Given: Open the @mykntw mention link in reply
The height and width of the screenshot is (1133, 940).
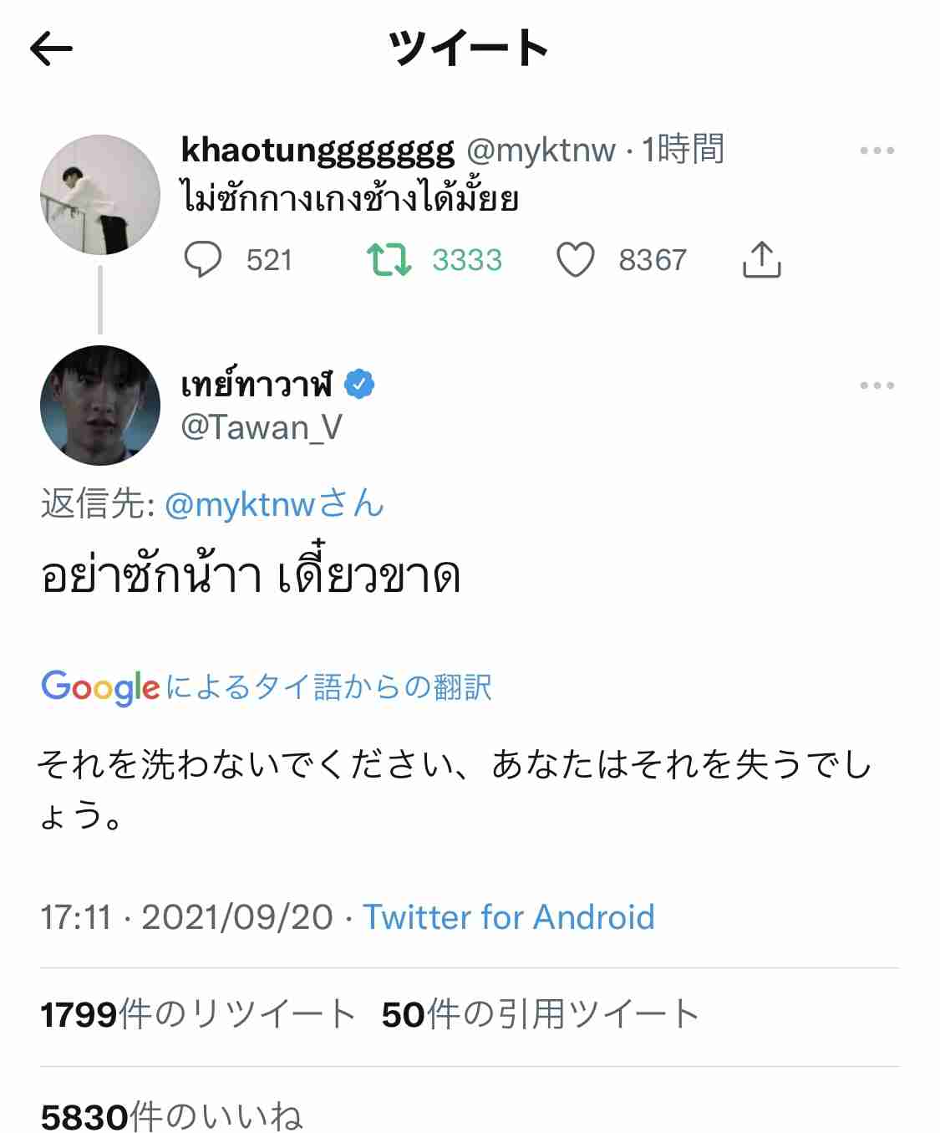Looking at the screenshot, I should (274, 505).
